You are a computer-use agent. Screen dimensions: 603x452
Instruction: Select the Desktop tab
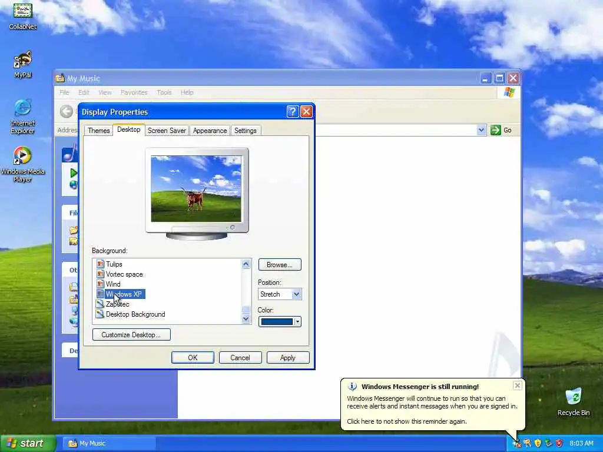pos(129,129)
